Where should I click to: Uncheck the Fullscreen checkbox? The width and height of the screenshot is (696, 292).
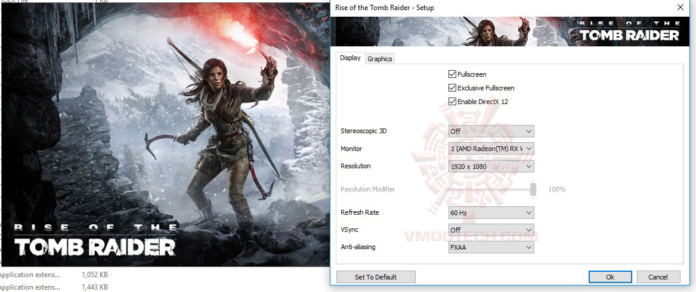coord(452,74)
